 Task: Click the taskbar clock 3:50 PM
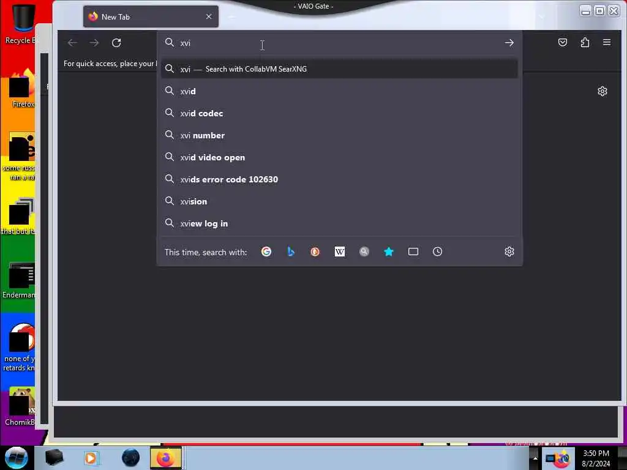[x=596, y=458]
